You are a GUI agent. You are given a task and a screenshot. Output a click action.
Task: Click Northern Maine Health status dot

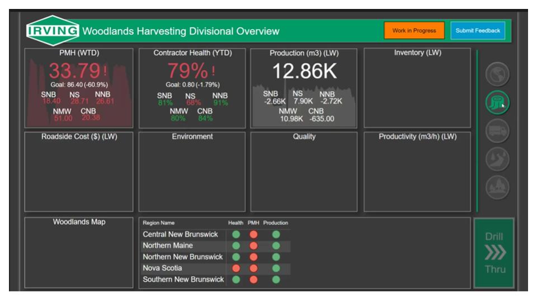(236, 246)
